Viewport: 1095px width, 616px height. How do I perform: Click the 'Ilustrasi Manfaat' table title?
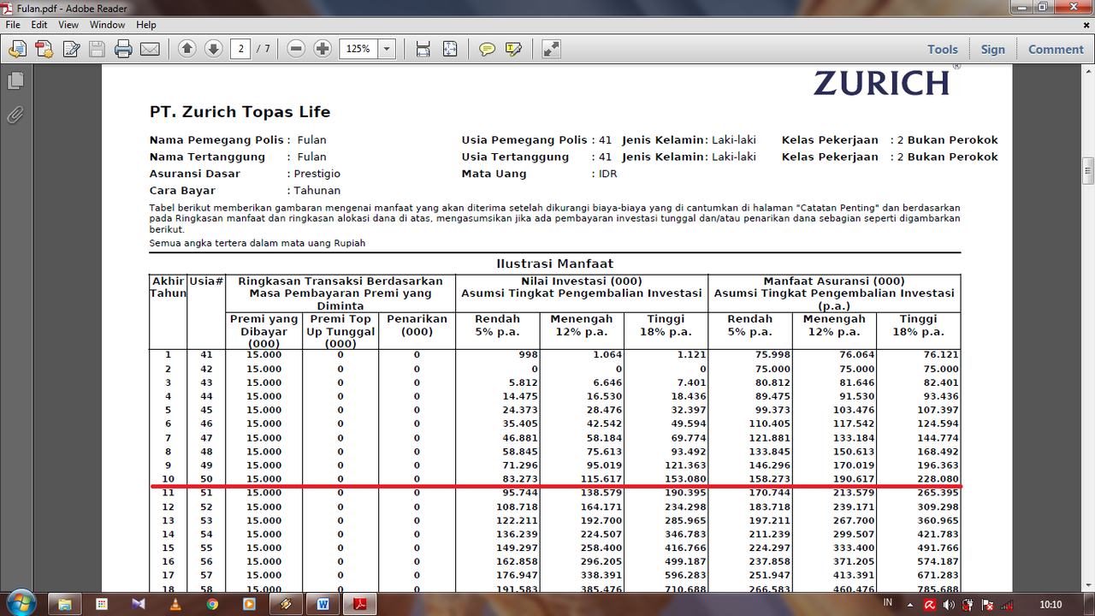pos(554,264)
